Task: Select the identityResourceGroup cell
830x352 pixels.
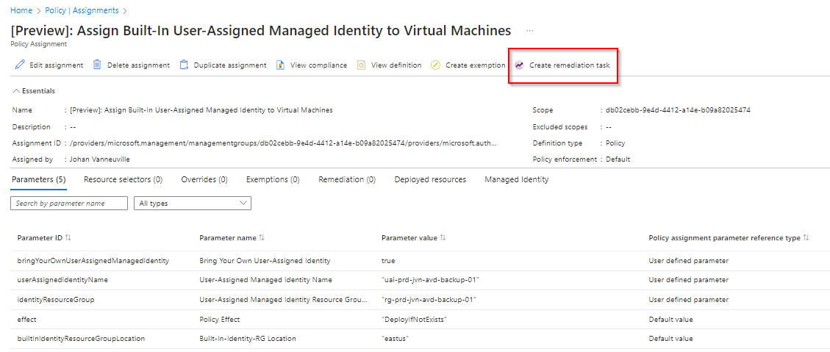Action: (x=56, y=300)
